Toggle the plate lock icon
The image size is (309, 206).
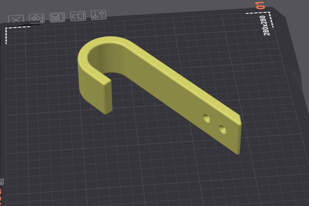(78, 16)
